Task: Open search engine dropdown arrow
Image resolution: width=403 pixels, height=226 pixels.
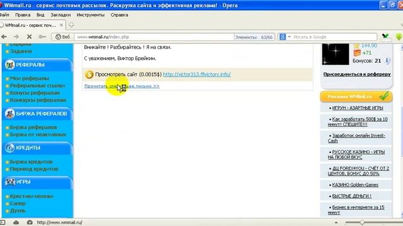Action: [289, 37]
